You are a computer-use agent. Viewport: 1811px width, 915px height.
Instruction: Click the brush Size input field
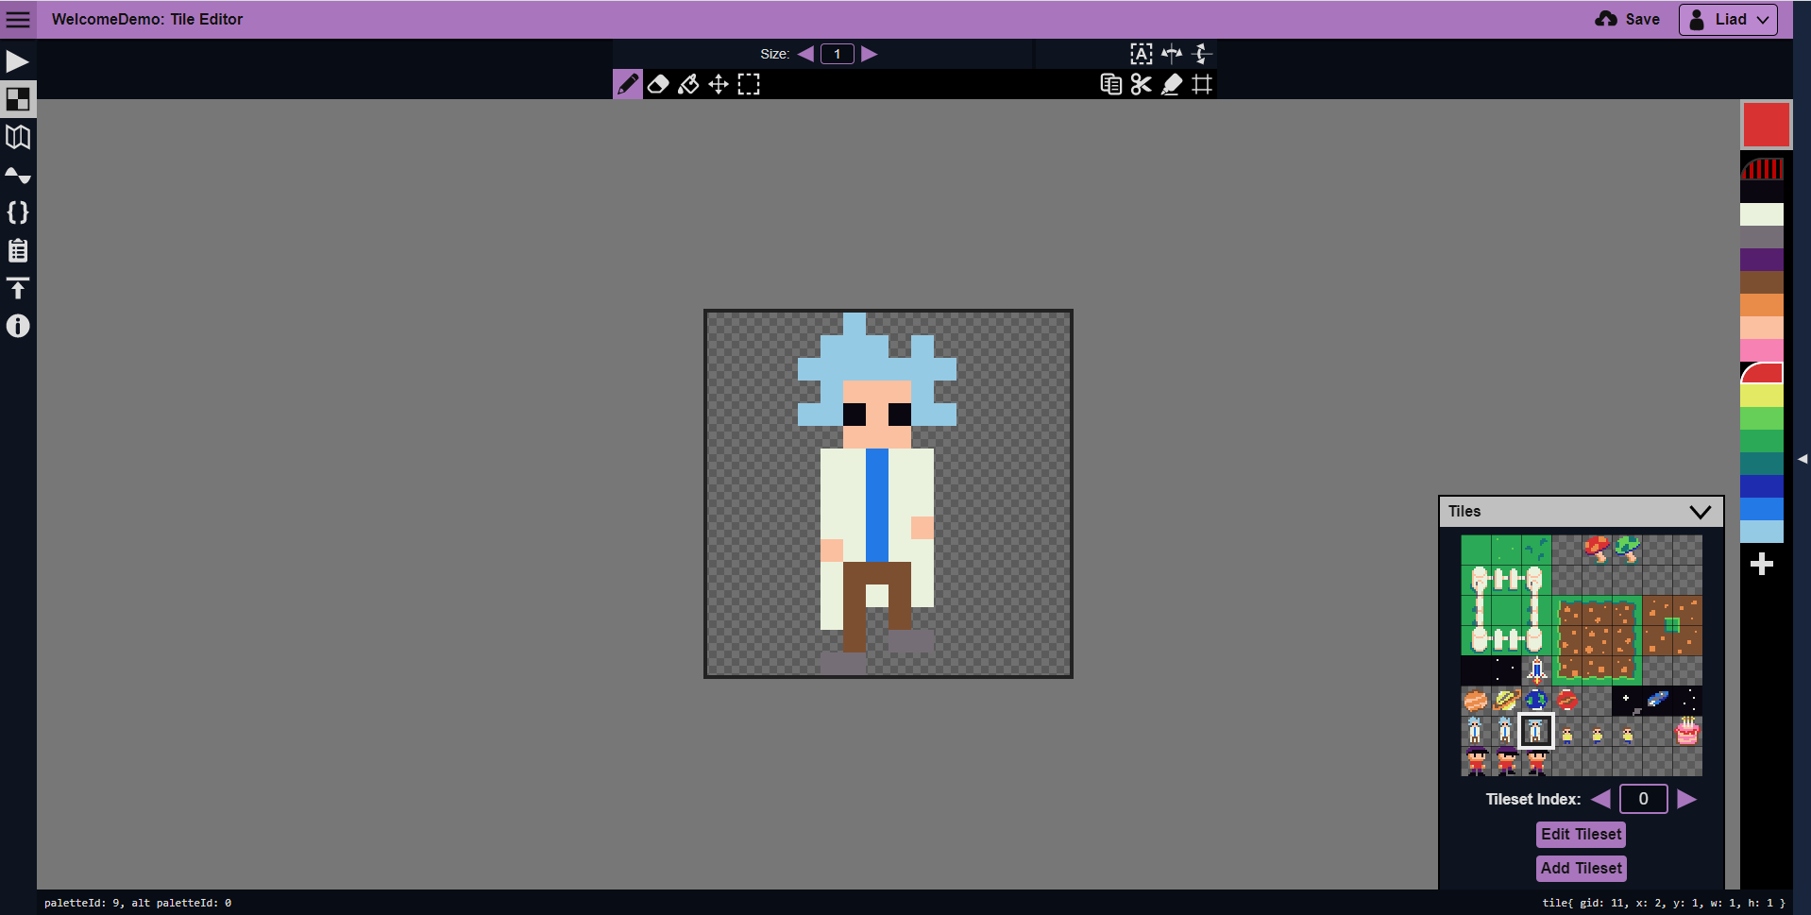click(x=838, y=54)
